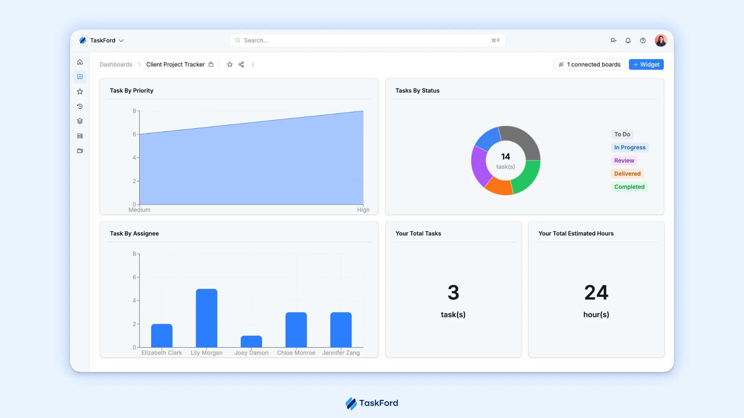Click the Jennifer Zang bar

pyautogui.click(x=341, y=330)
